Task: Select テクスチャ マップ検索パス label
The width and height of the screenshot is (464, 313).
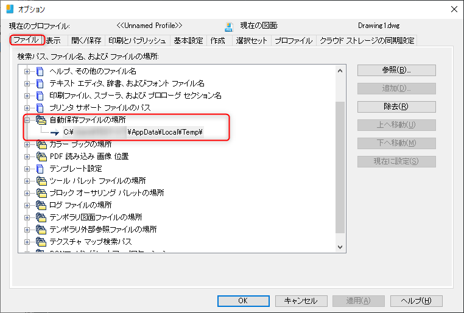Action: pos(91,242)
